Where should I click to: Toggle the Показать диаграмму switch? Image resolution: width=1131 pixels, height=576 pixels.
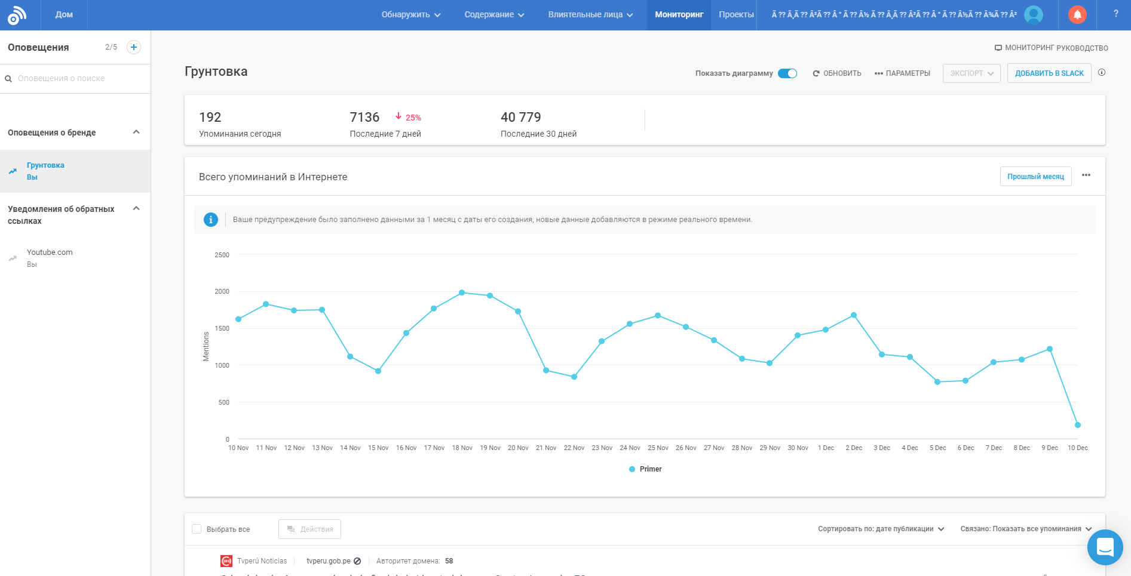[787, 73]
